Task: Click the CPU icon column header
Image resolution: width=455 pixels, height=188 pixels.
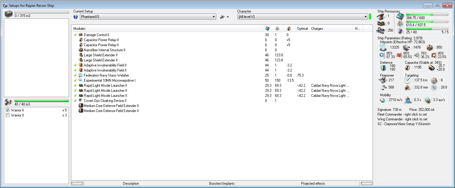Action: point(267,29)
